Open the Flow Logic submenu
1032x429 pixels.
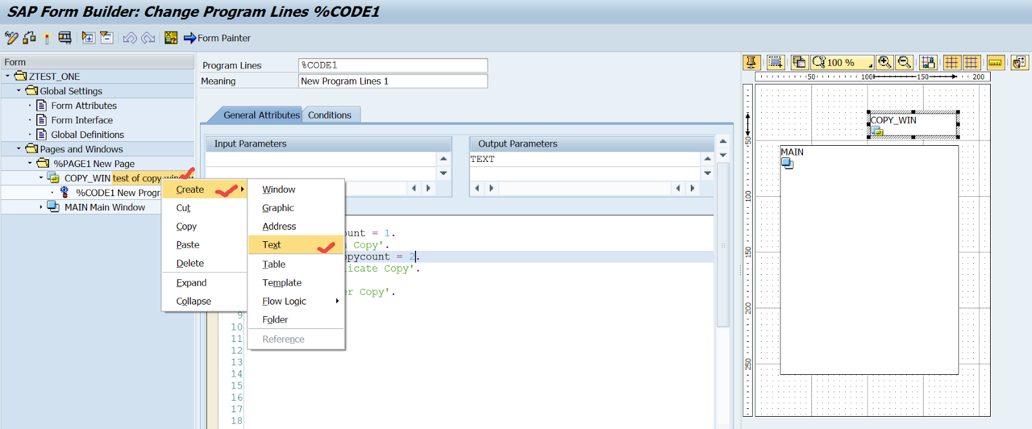tap(296, 301)
